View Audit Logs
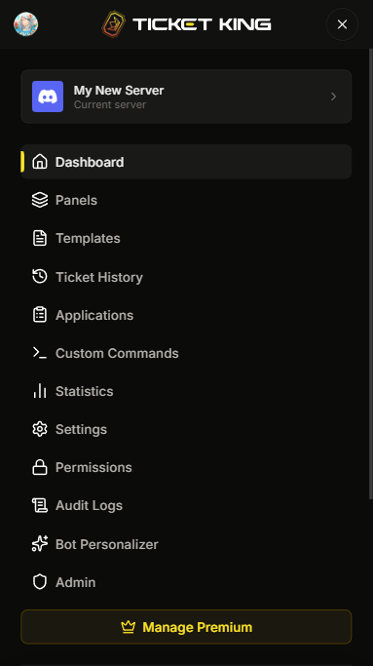The width and height of the screenshot is (373, 666). (186, 505)
